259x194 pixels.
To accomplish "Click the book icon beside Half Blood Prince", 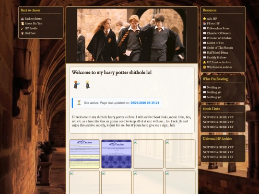I will pos(204,53).
